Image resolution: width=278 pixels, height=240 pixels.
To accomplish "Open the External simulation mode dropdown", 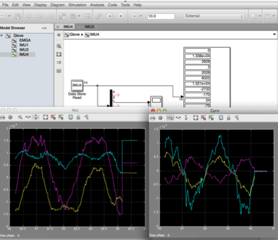I will (x=213, y=16).
